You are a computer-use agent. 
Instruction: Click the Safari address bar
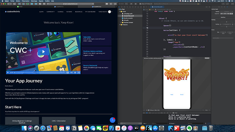[x=70, y=4]
